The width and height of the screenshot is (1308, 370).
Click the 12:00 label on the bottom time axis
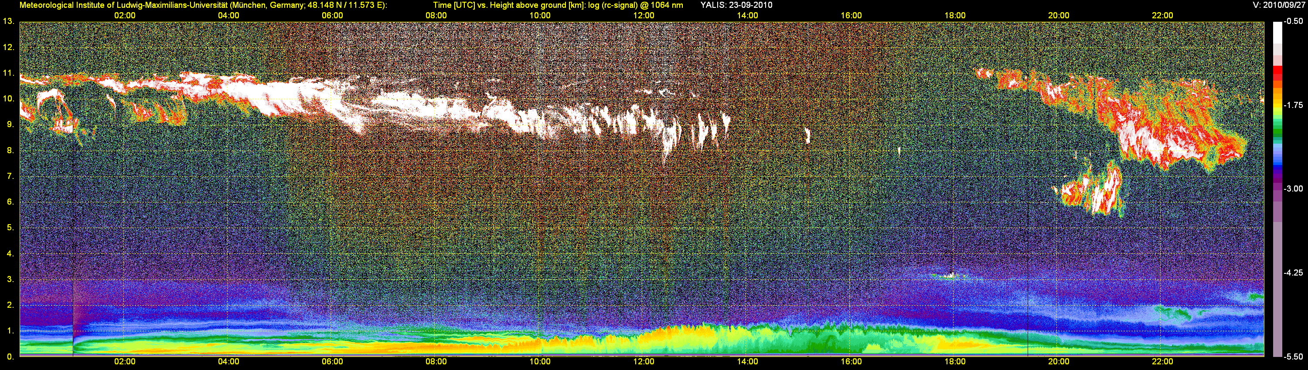coord(644,361)
